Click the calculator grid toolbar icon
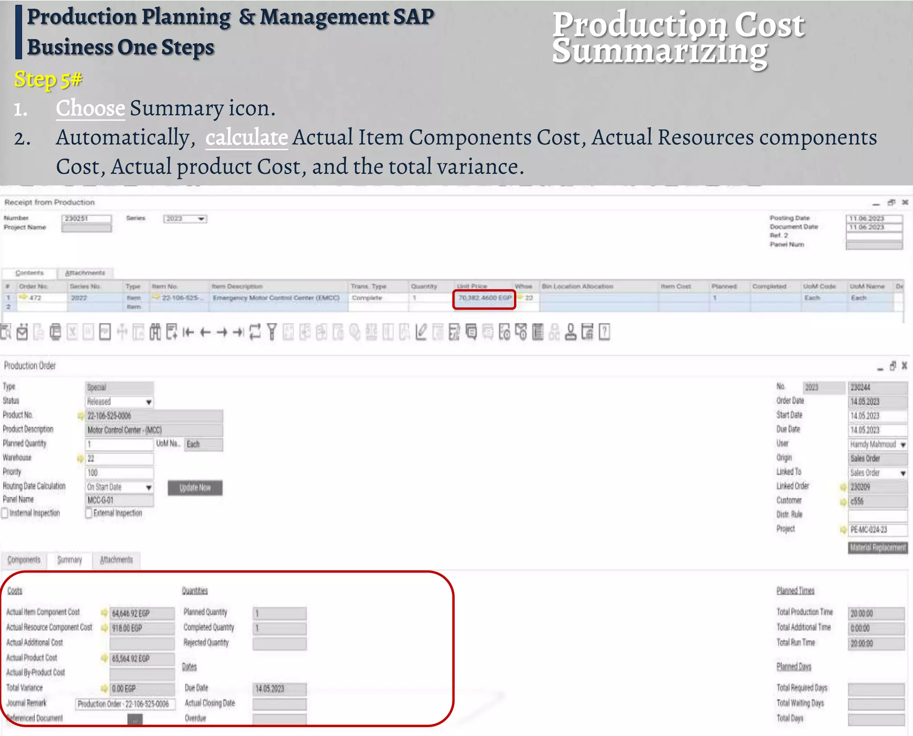 pos(538,332)
